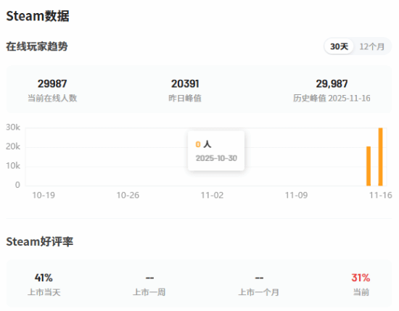This screenshot has height=311, width=399.
Task: Click the 10-19 x-axis date label
Action: tap(44, 195)
